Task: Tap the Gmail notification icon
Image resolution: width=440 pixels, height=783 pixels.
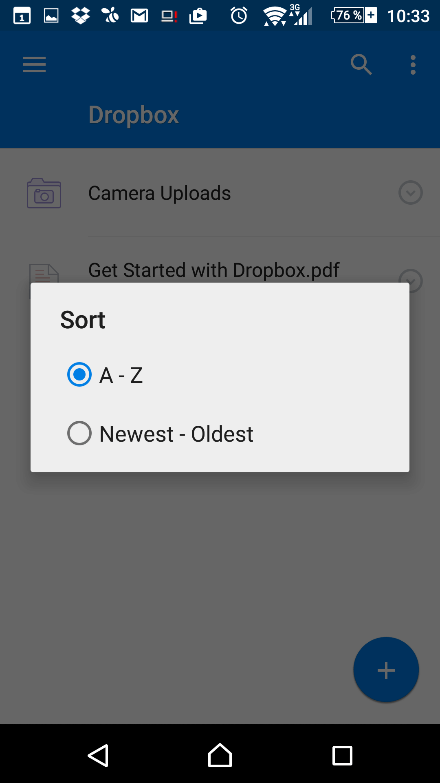Action: coord(139,16)
